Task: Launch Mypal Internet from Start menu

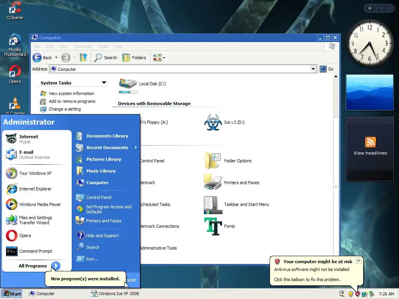Action: tap(36, 139)
